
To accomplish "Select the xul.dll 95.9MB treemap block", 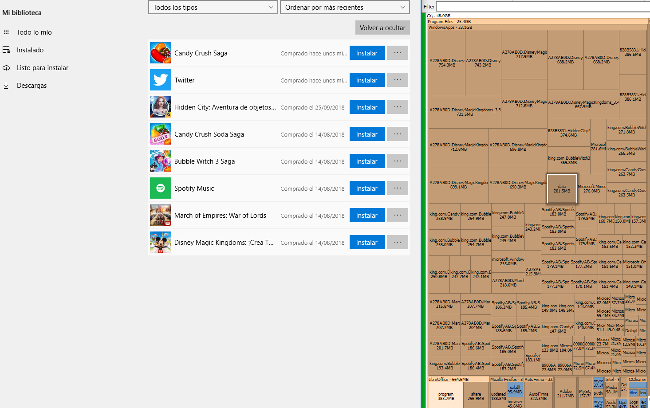I will point(515,389).
